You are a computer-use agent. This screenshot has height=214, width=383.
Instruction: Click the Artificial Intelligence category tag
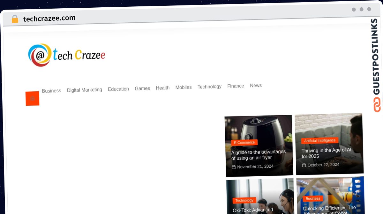(320, 141)
